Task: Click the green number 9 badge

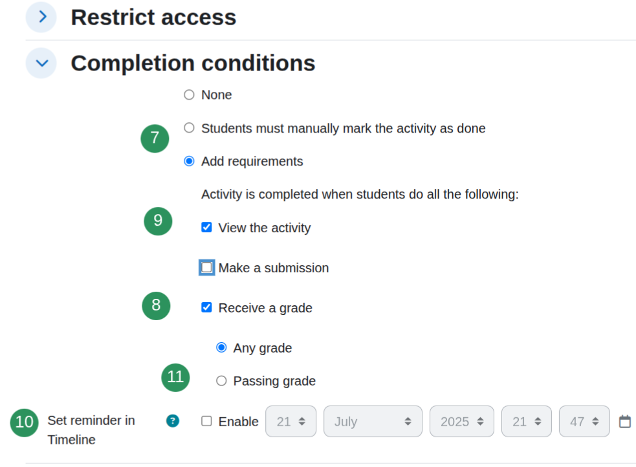Action: [x=158, y=221]
